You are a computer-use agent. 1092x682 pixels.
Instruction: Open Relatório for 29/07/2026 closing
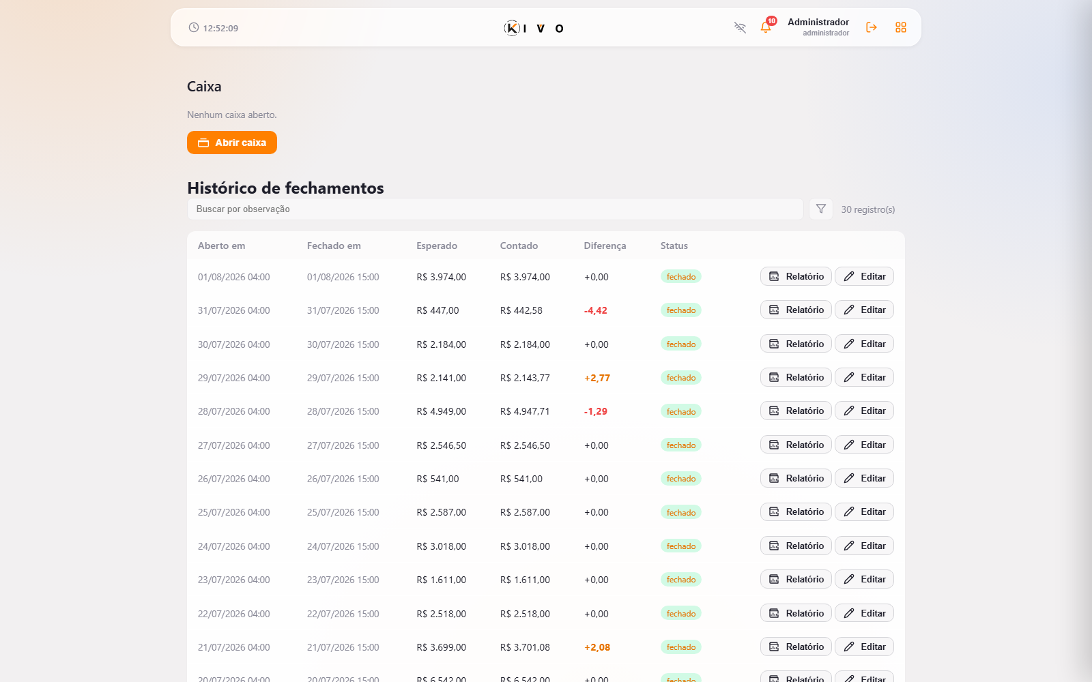click(796, 377)
